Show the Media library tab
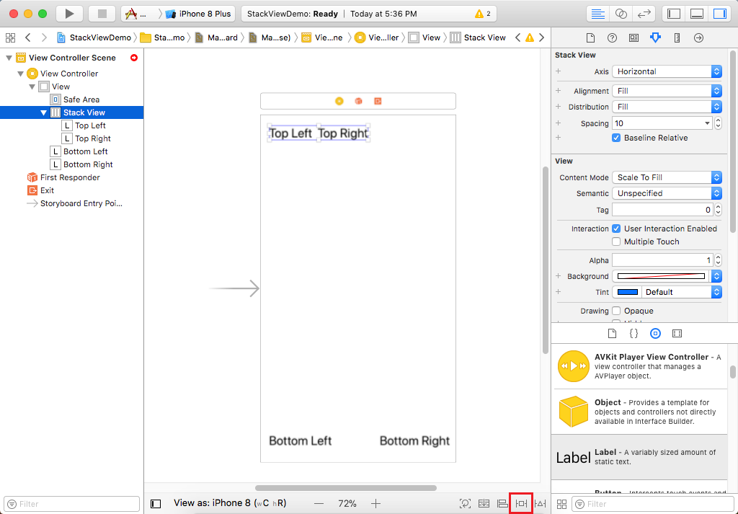This screenshot has height=514, width=738. click(677, 334)
